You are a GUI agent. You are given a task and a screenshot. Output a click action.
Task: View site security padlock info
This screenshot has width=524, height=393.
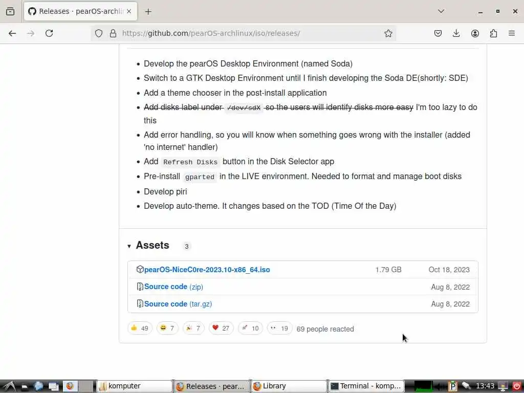(x=113, y=33)
